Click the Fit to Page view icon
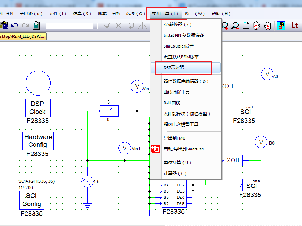The width and height of the screenshot is (302, 226). click(x=246, y=26)
